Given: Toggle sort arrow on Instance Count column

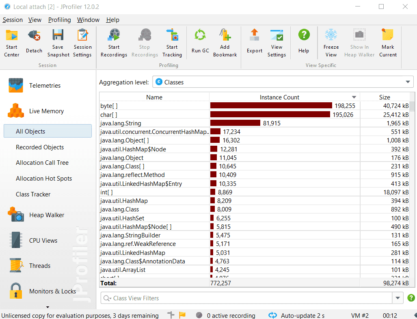Looking at the screenshot, I should (354, 97).
